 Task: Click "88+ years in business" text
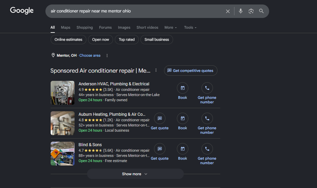[x=96, y=156]
